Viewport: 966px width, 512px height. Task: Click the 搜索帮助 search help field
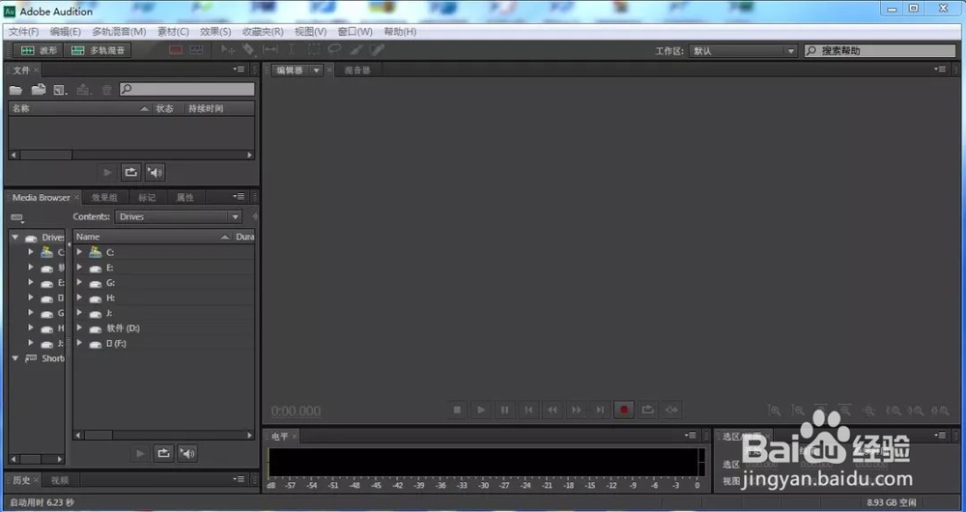[880, 51]
